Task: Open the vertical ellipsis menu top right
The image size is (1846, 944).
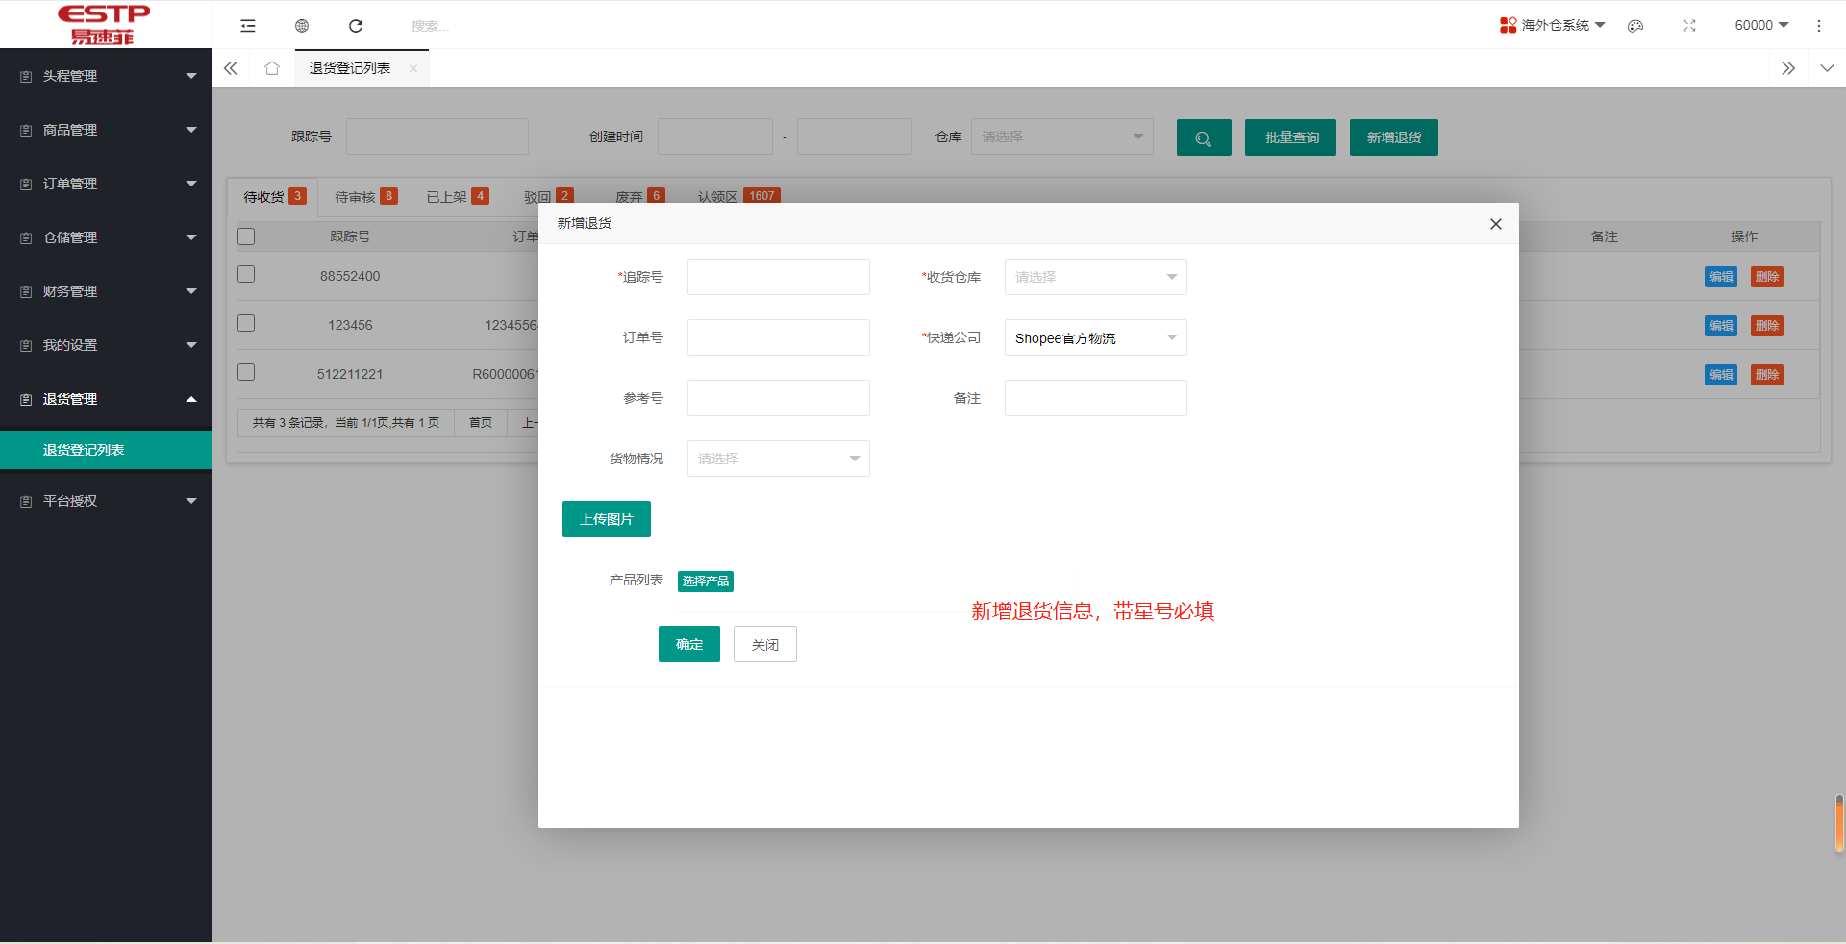Action: 1819,26
